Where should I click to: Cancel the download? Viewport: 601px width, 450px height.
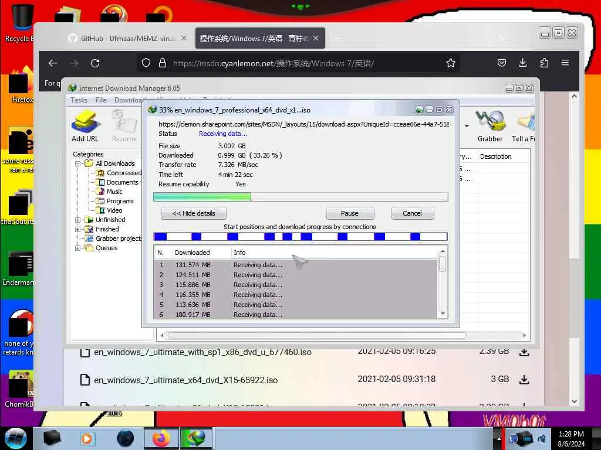click(x=413, y=213)
